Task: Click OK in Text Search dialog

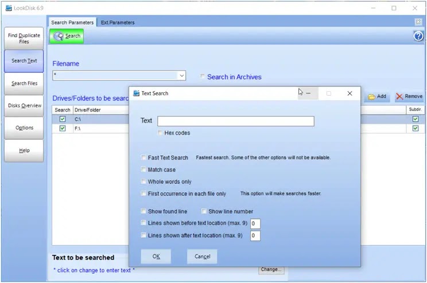Action: click(x=156, y=256)
